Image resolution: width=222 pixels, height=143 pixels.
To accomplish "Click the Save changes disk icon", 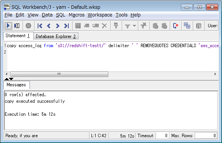I will point(78,26).
